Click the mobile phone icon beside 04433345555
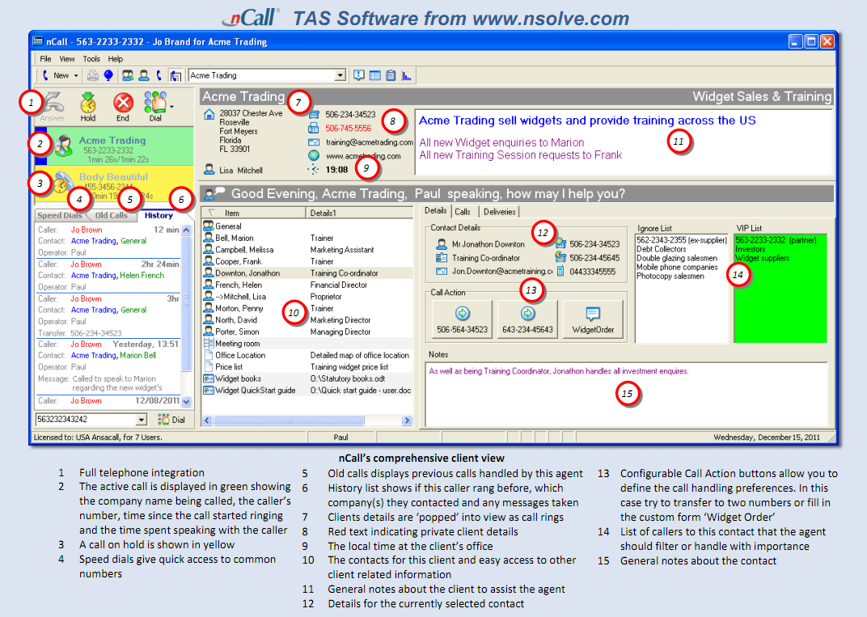 (x=560, y=272)
